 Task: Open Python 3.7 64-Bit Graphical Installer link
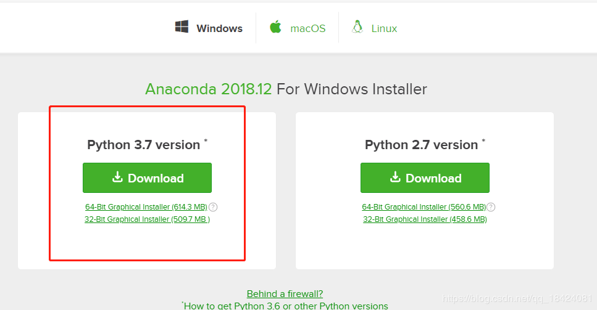point(146,207)
